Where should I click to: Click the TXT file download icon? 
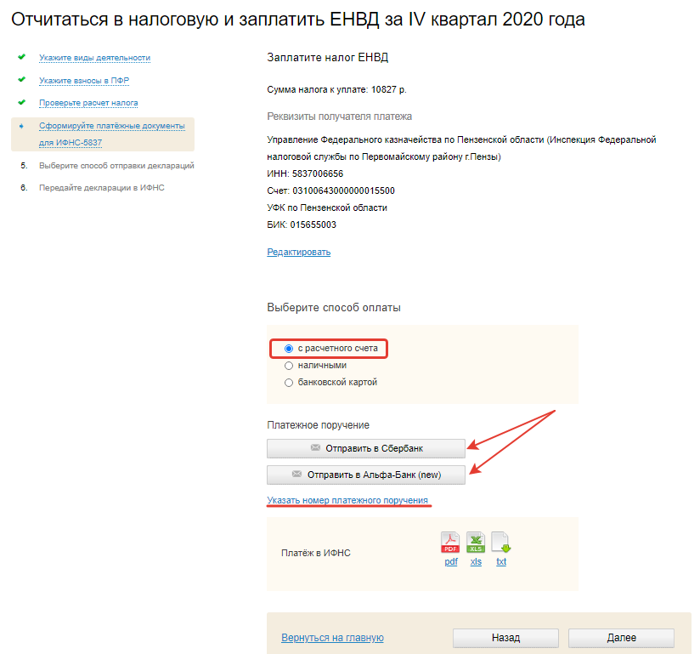click(x=501, y=543)
